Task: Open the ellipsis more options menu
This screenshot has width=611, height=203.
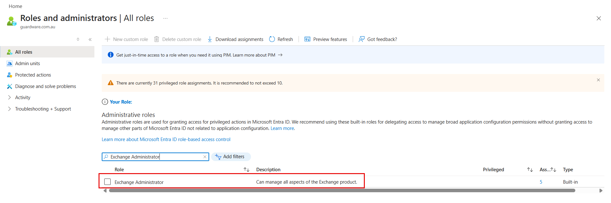Action: pos(165,18)
